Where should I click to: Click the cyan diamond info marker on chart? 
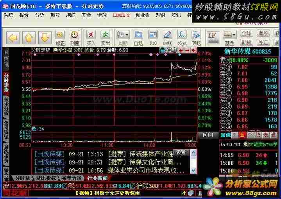(180, 55)
